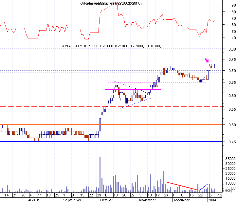Click date label 29 before October
237x202 pixels.
point(99,195)
